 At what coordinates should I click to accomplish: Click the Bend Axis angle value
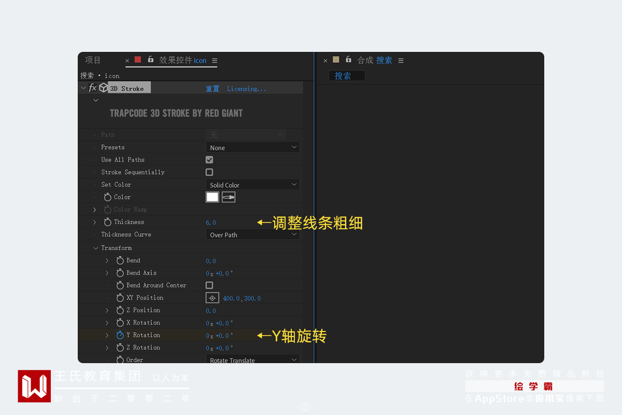tap(220, 273)
